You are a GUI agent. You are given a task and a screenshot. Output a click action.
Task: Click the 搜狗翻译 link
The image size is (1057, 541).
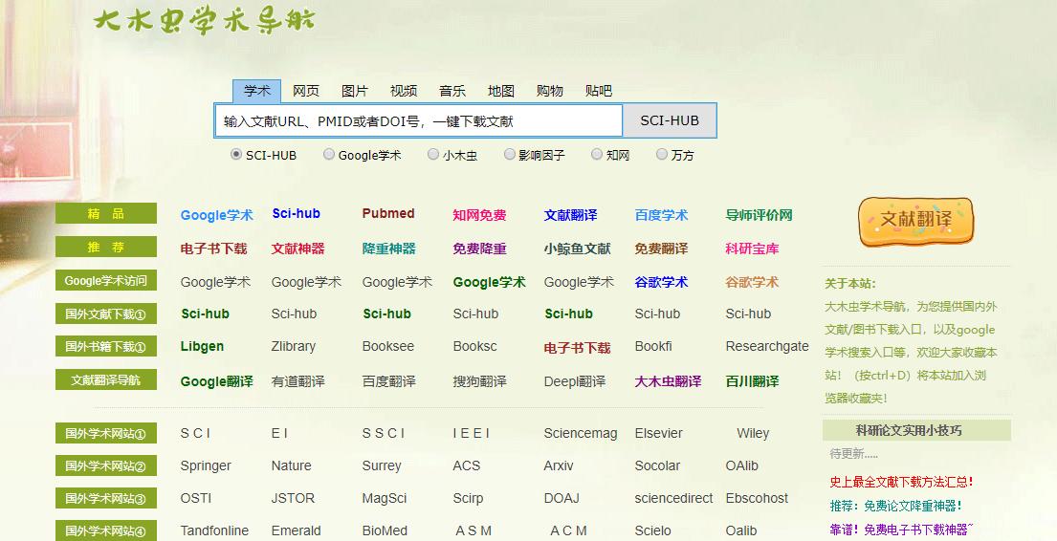pos(479,380)
